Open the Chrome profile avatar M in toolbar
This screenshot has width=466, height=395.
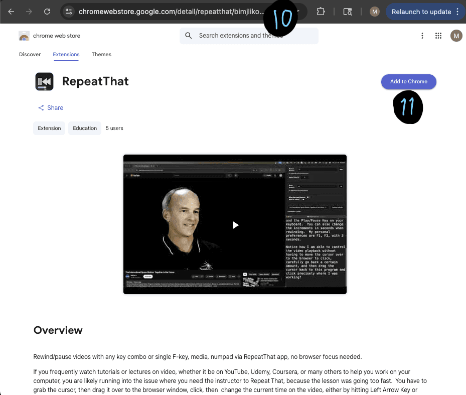(x=375, y=12)
